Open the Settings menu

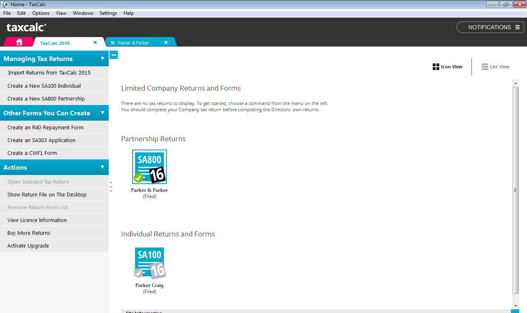108,13
